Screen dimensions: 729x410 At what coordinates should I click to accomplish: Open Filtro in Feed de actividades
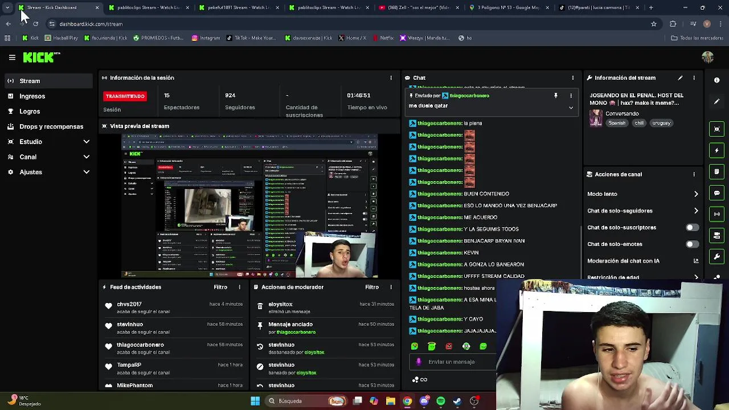220,287
